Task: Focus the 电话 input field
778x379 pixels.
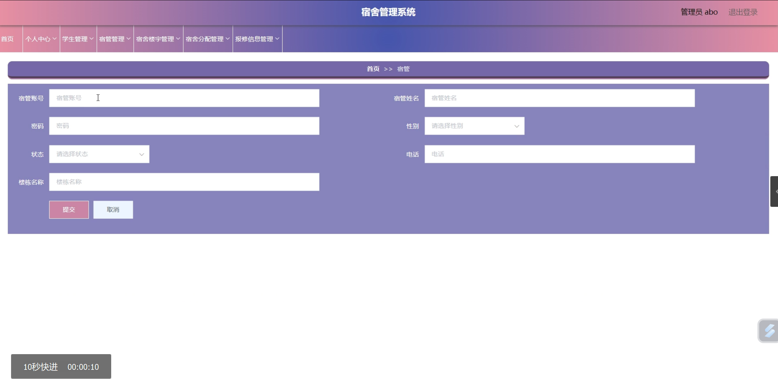Action: [x=559, y=154]
